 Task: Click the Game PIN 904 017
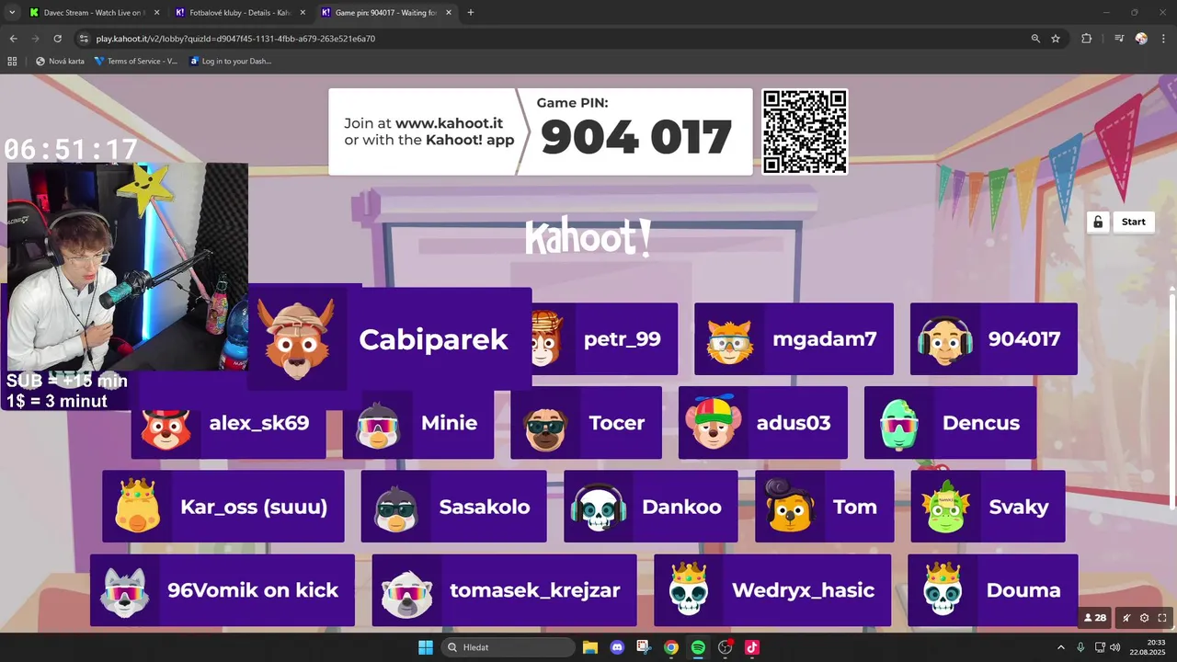pyautogui.click(x=636, y=138)
